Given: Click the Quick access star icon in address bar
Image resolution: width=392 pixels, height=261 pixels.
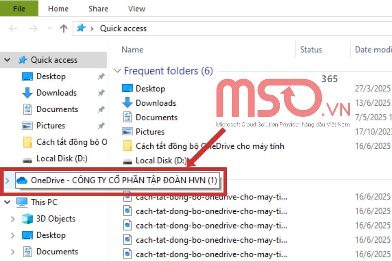Looking at the screenshot, I should (x=80, y=28).
